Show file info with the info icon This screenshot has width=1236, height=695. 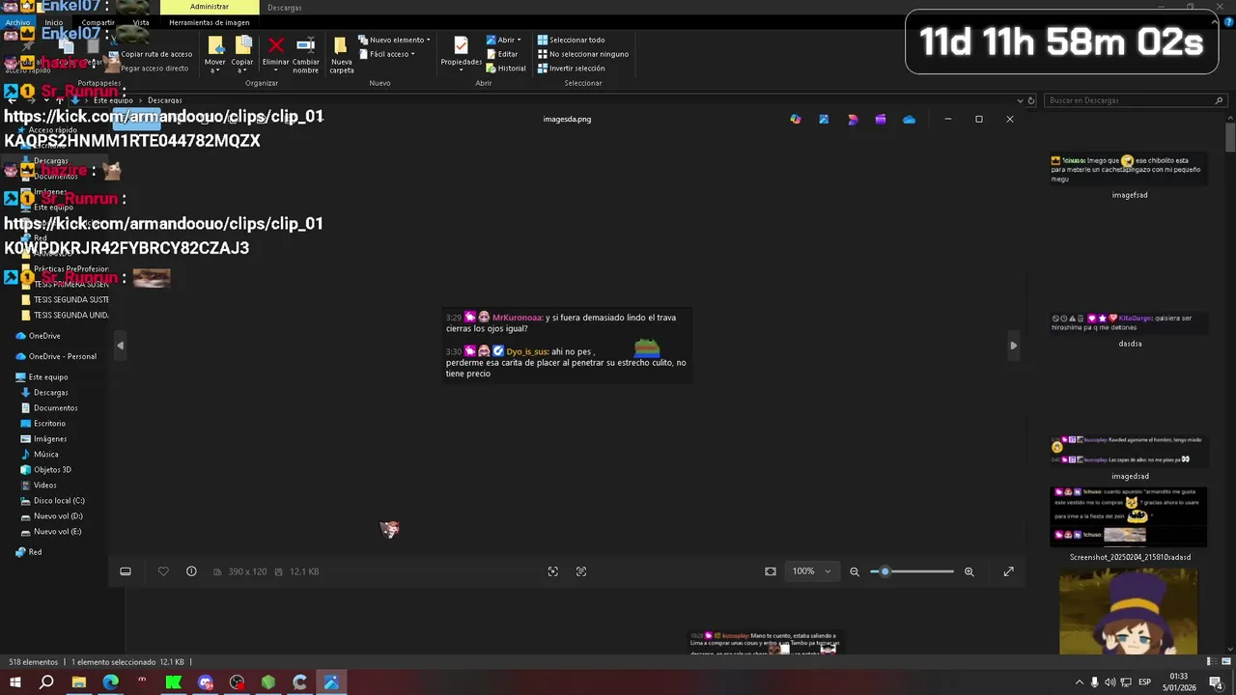(191, 571)
